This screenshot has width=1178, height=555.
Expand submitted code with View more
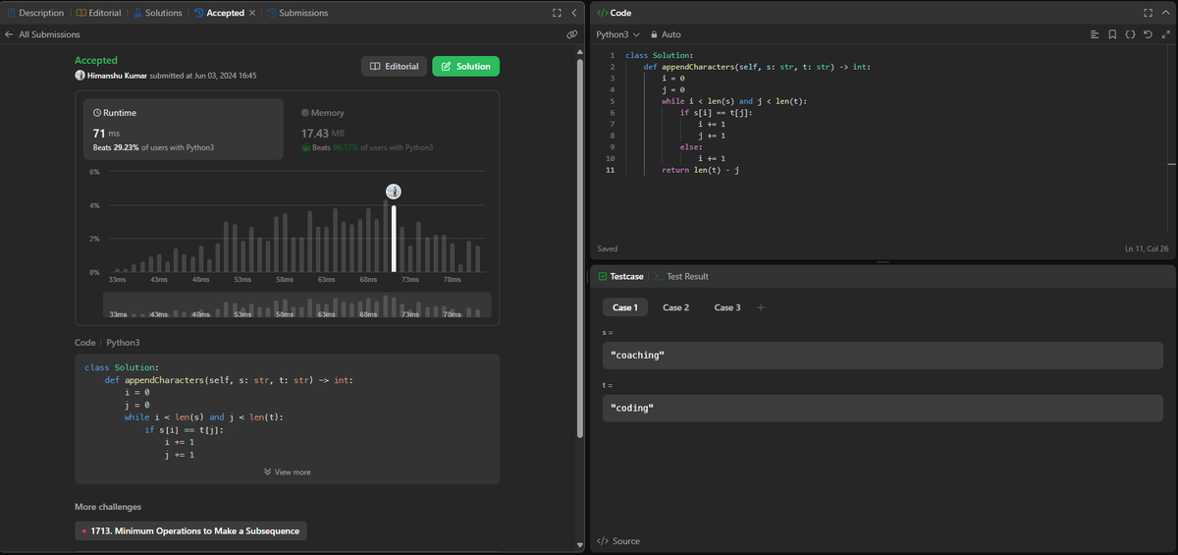click(287, 472)
